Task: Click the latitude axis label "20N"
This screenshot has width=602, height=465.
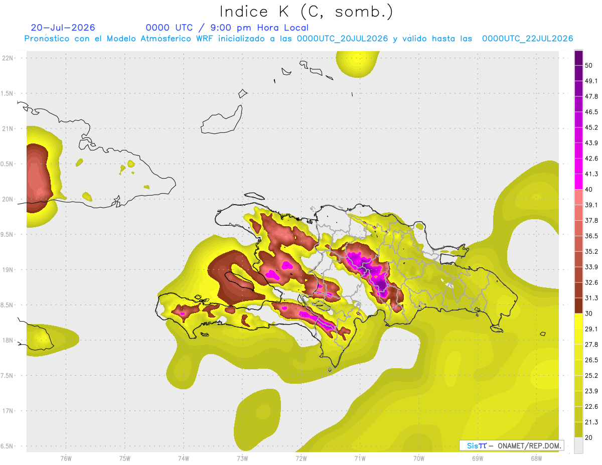Action: coord(8,199)
